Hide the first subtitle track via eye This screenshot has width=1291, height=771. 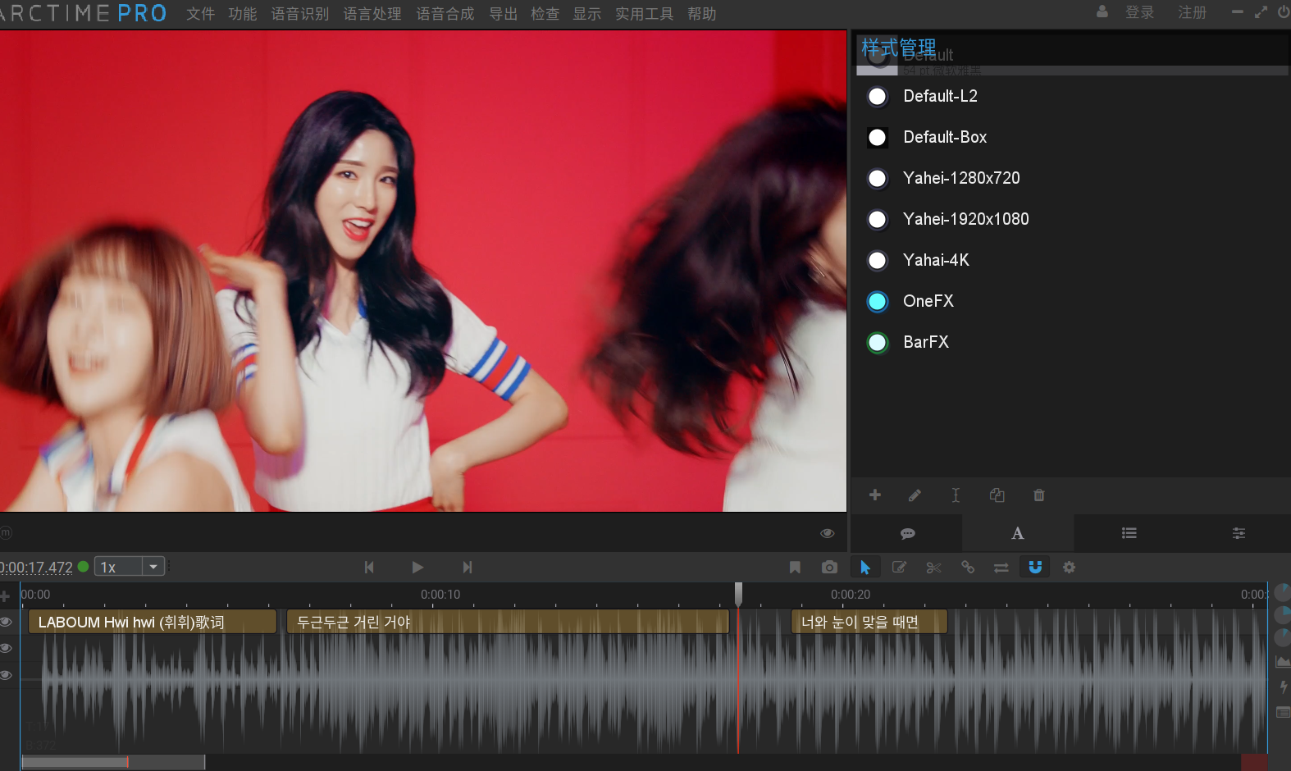tap(7, 622)
